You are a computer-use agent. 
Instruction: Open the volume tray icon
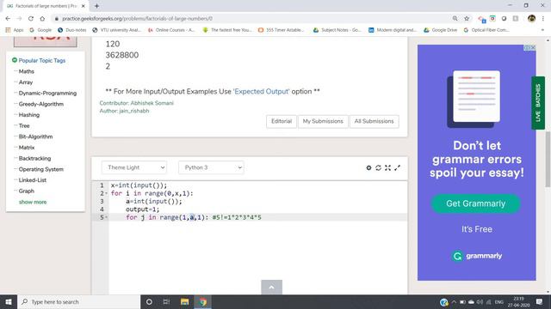click(480, 301)
